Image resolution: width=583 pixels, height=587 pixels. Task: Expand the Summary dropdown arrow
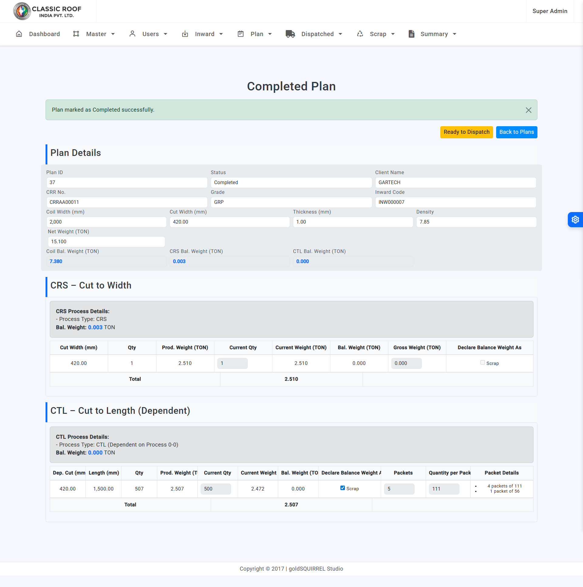click(x=454, y=34)
